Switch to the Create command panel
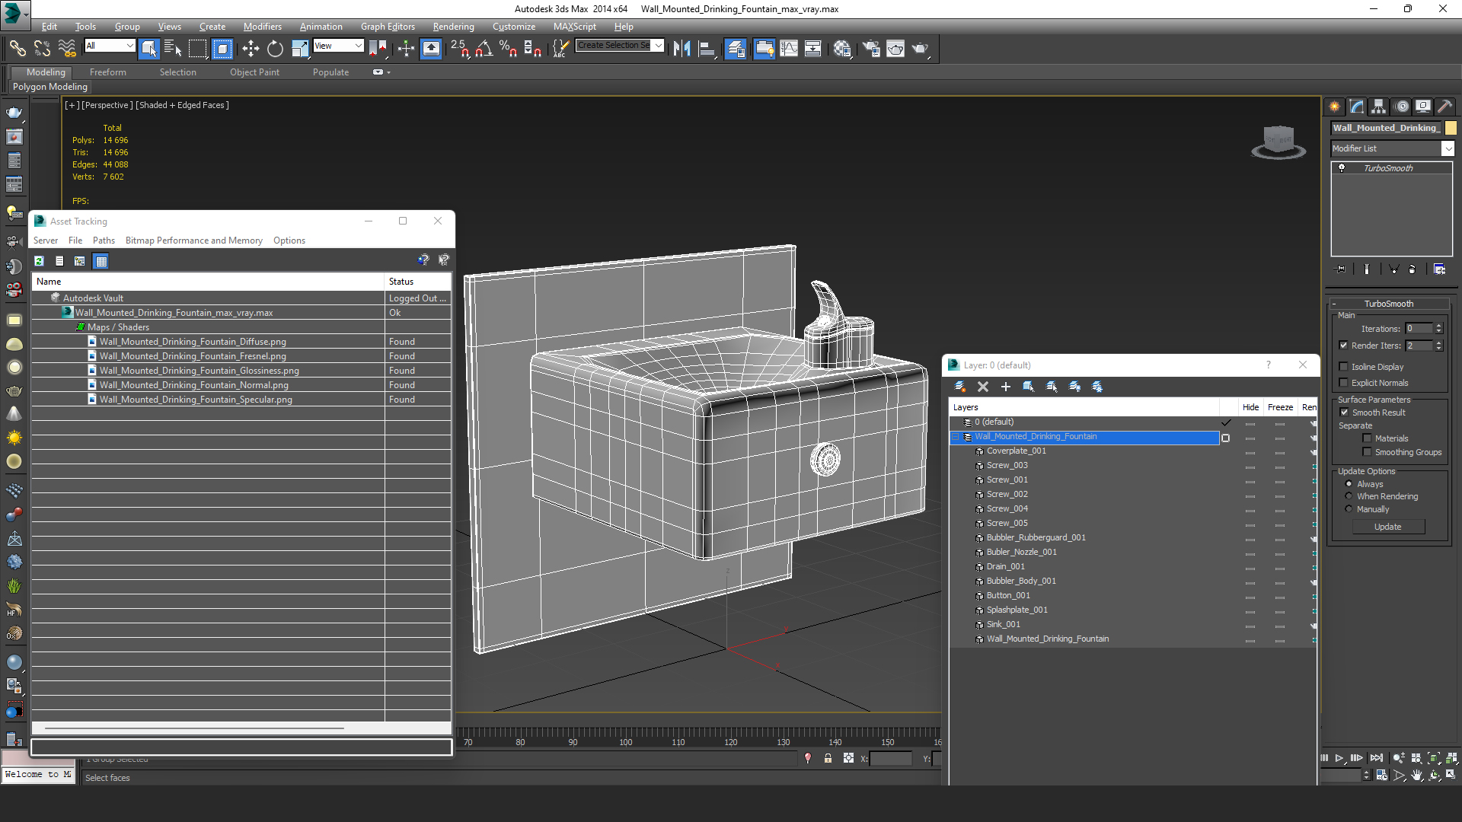This screenshot has width=1462, height=822. click(x=1335, y=107)
